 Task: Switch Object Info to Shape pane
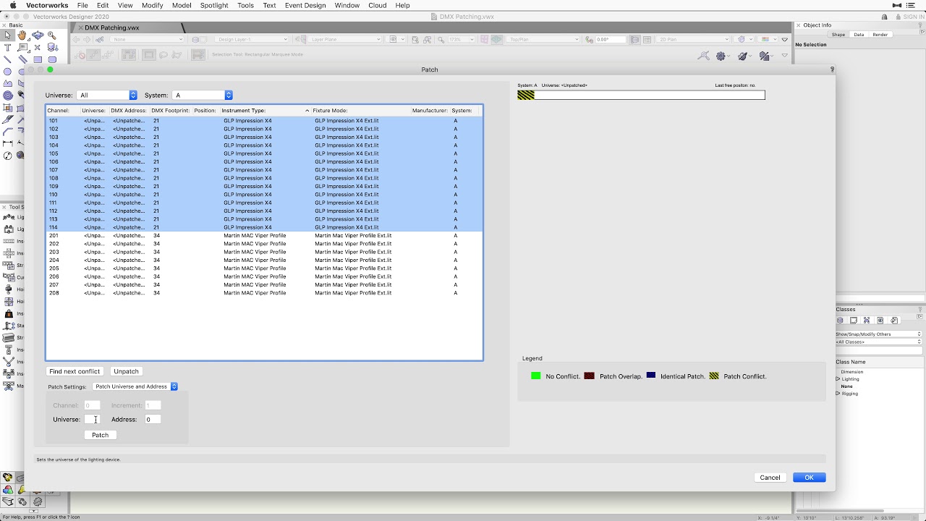838,35
